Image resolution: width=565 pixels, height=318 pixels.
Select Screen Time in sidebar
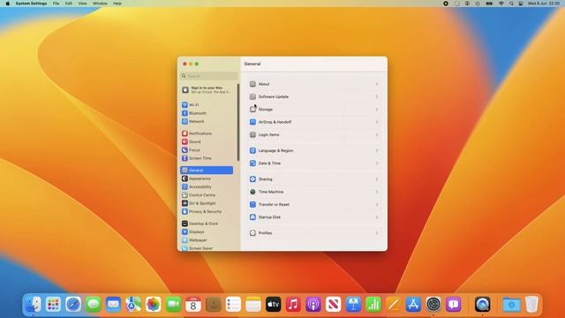click(x=207, y=158)
